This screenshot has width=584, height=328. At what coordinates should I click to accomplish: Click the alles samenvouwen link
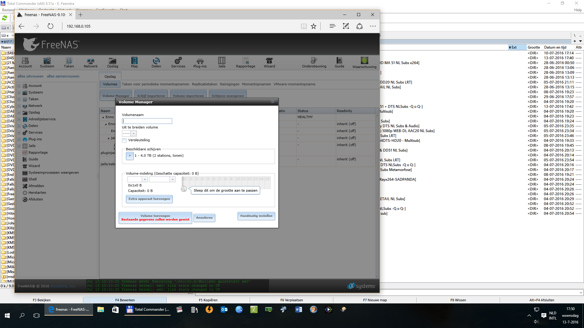(x=63, y=76)
